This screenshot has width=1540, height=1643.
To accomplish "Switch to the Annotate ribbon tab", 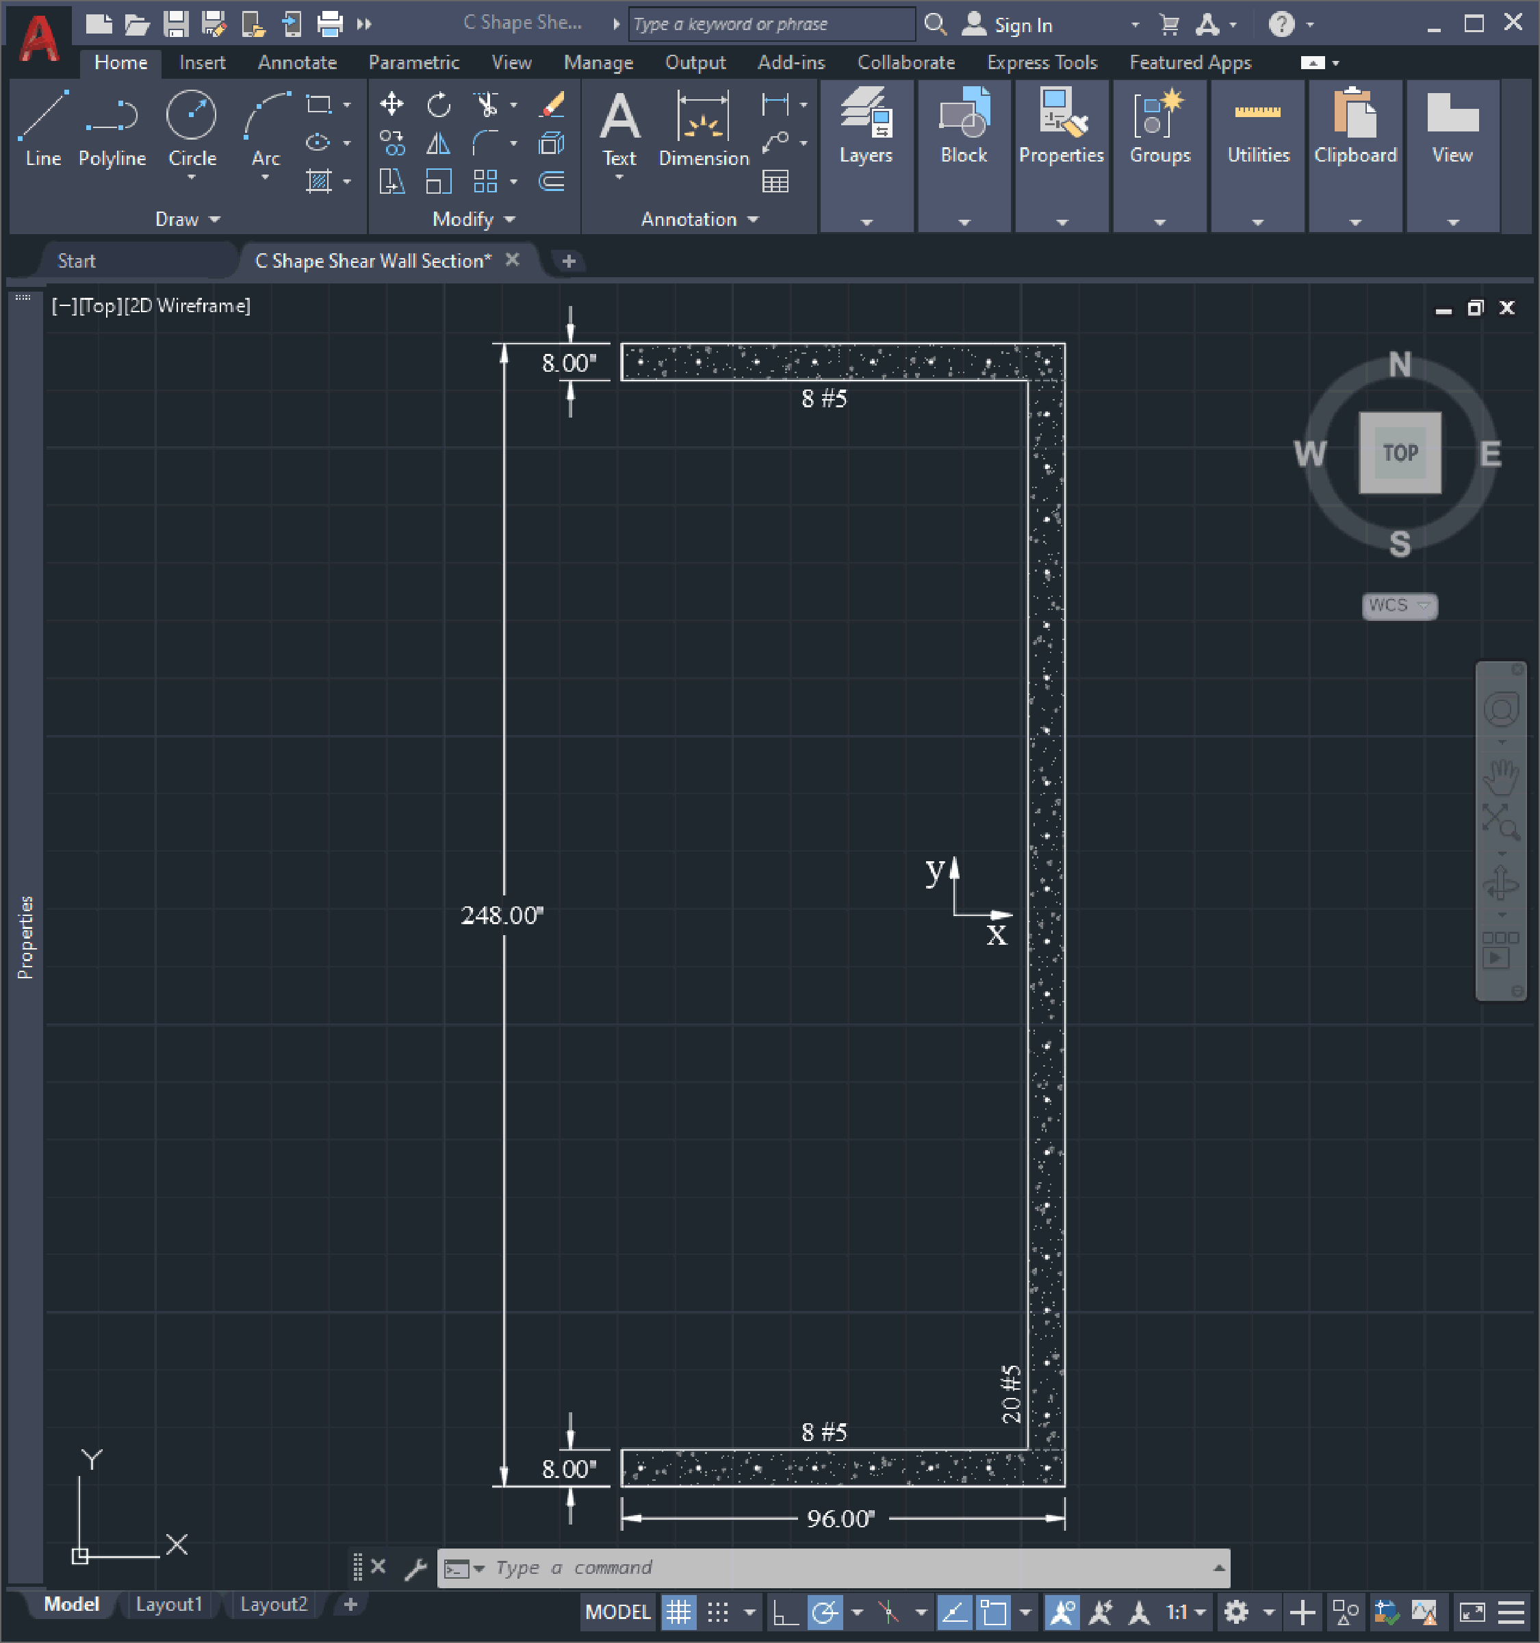I will pyautogui.click(x=298, y=63).
